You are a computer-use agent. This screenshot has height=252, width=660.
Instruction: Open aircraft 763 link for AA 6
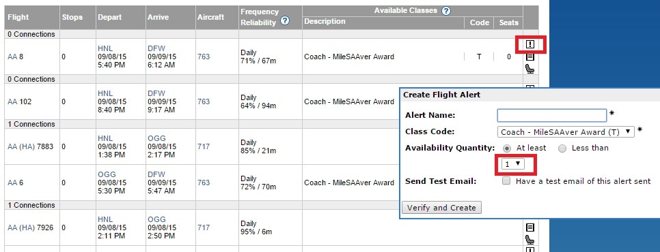[x=204, y=183]
